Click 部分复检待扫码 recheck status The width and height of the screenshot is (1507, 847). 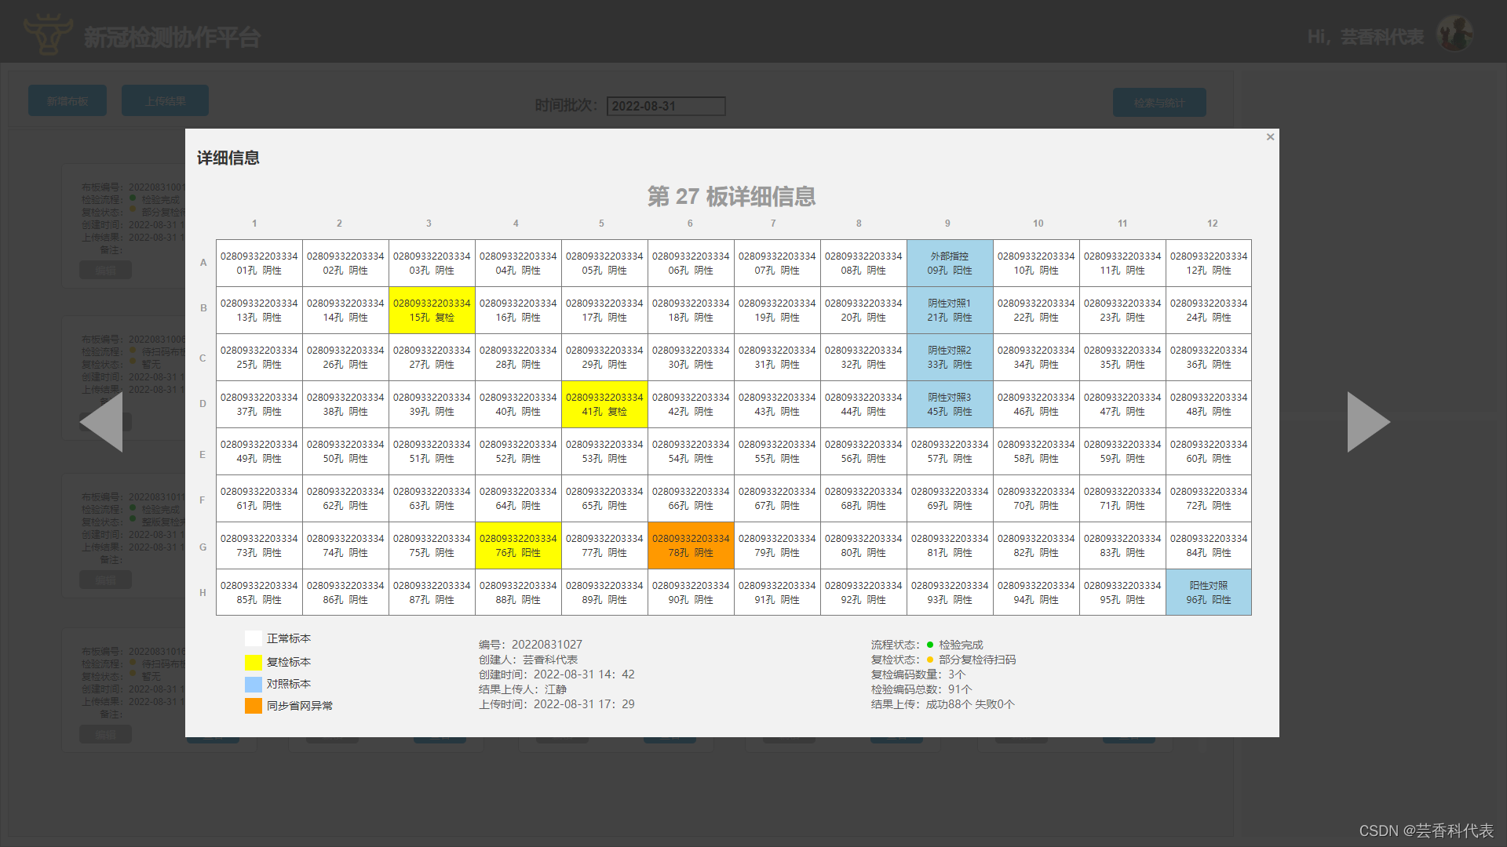tap(972, 660)
